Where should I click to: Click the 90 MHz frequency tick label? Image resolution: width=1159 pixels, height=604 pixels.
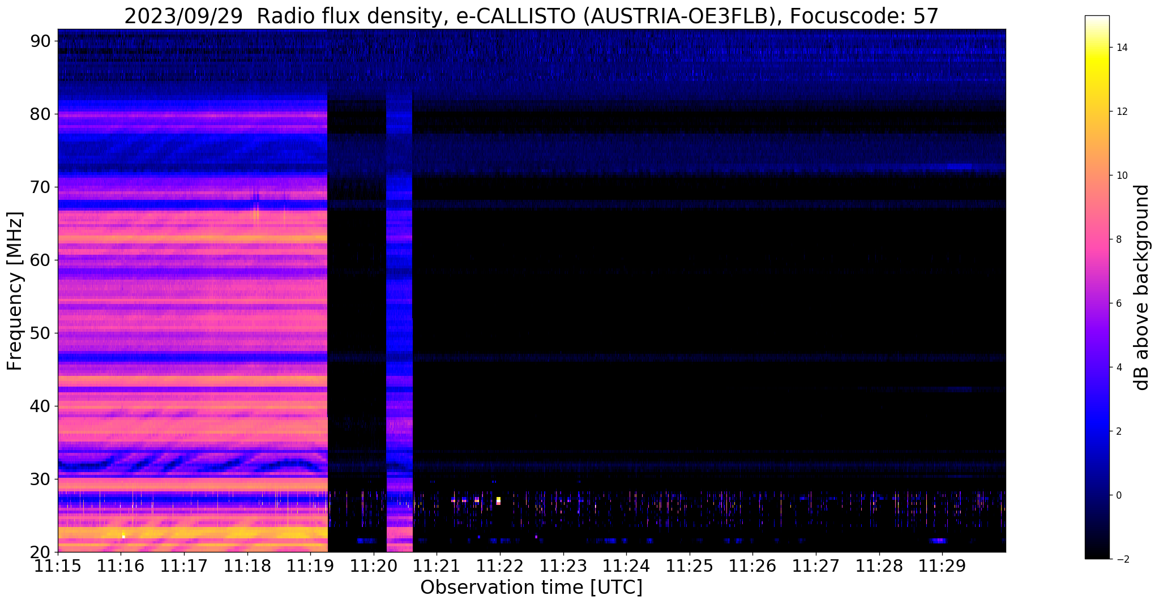[41, 41]
